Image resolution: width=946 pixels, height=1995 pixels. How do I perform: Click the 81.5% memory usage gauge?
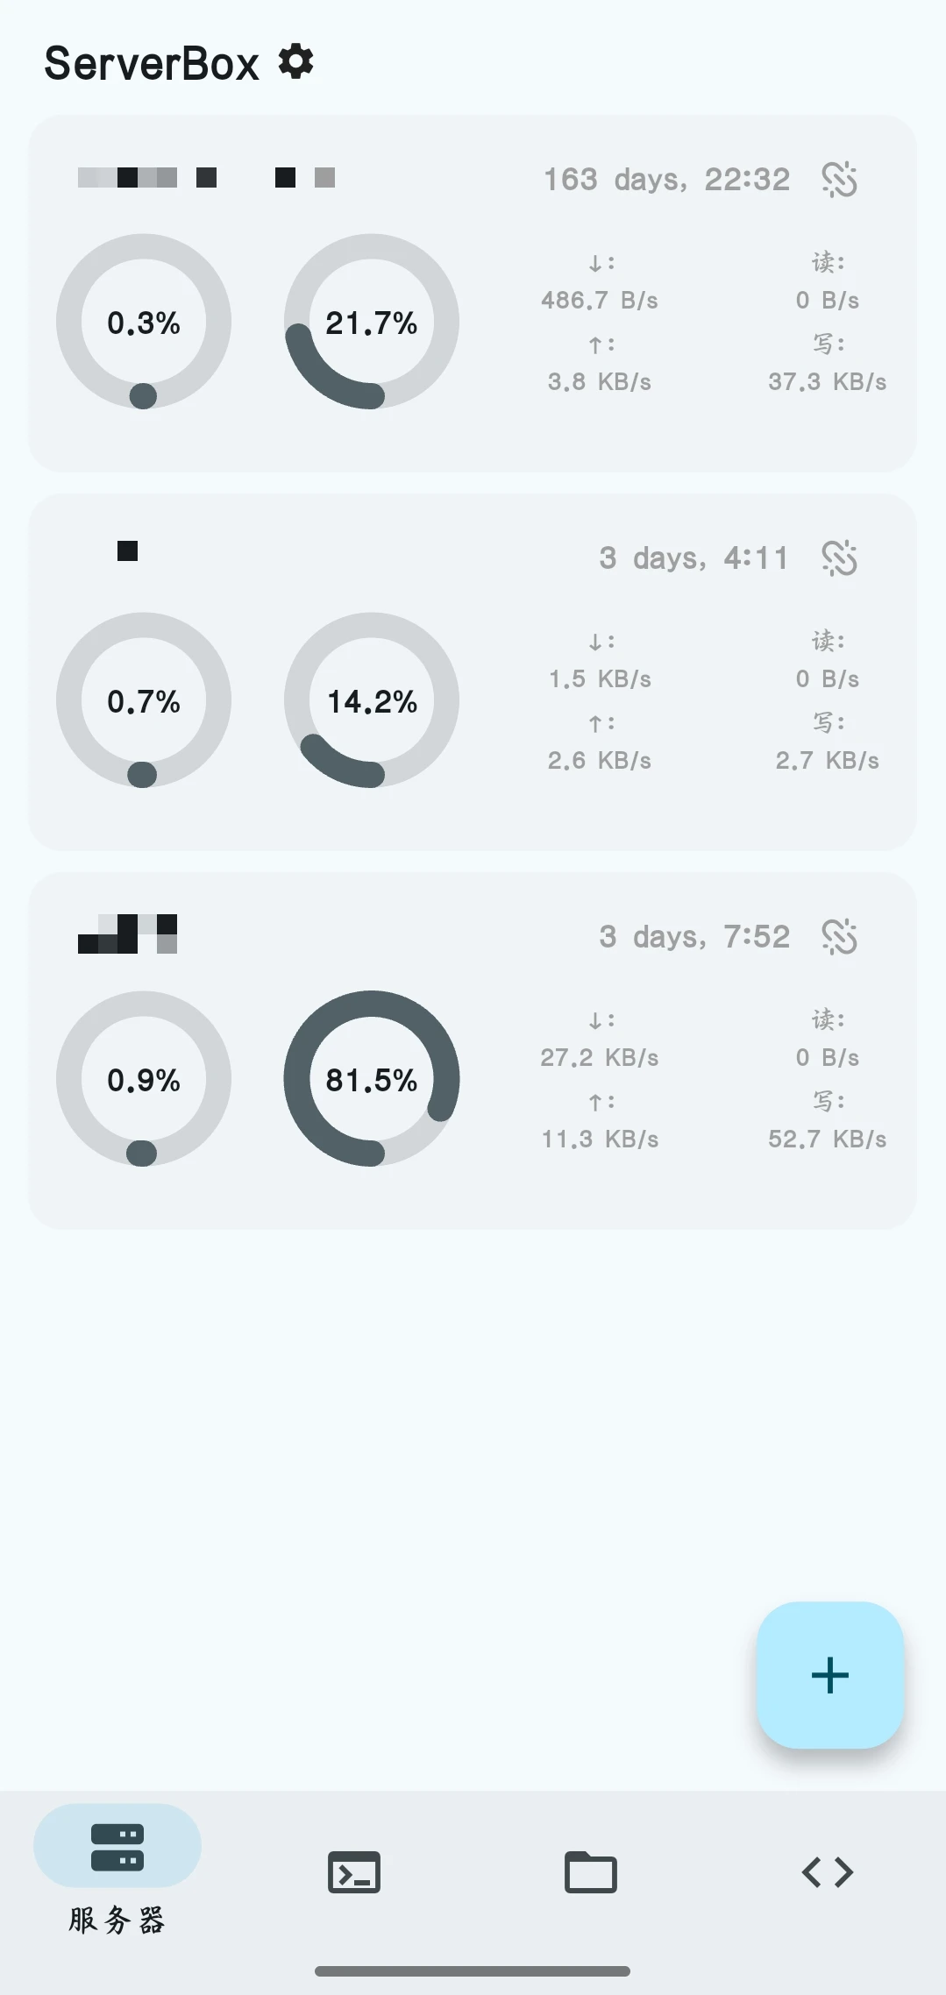372,1079
